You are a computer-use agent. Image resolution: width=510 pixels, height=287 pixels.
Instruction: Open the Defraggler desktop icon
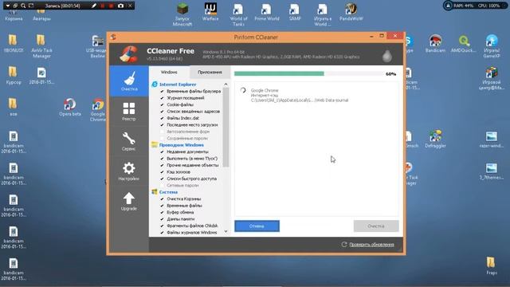pyautogui.click(x=435, y=139)
